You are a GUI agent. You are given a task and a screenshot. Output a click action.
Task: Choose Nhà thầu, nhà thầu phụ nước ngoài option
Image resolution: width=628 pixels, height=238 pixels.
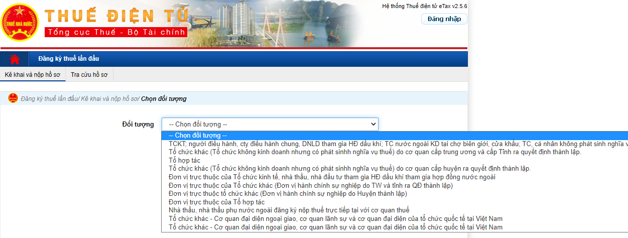pos(395,210)
